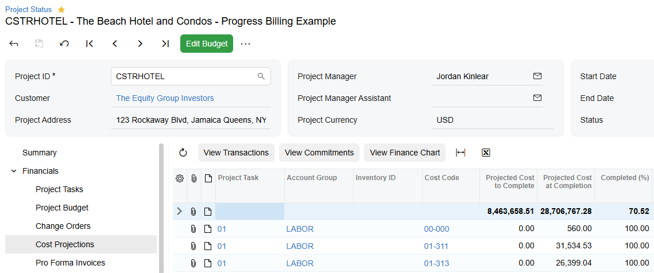Select Change Orders in the side navigation

tap(63, 226)
